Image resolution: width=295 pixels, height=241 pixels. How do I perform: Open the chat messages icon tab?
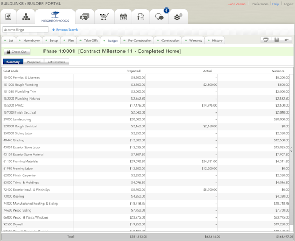click(x=159, y=17)
